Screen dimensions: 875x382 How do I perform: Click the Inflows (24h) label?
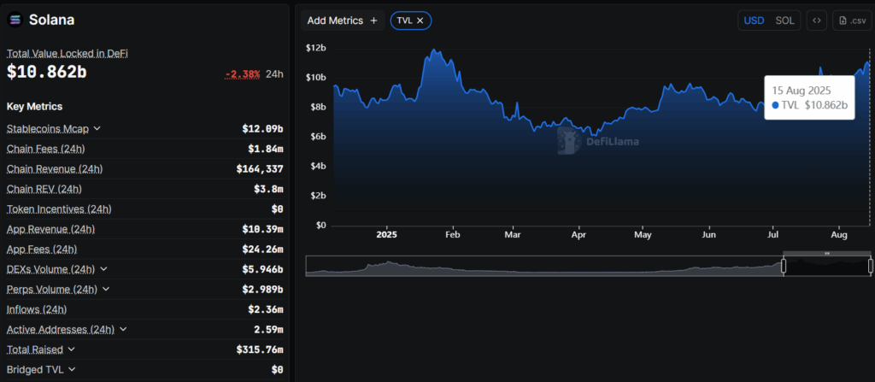pyautogui.click(x=37, y=309)
